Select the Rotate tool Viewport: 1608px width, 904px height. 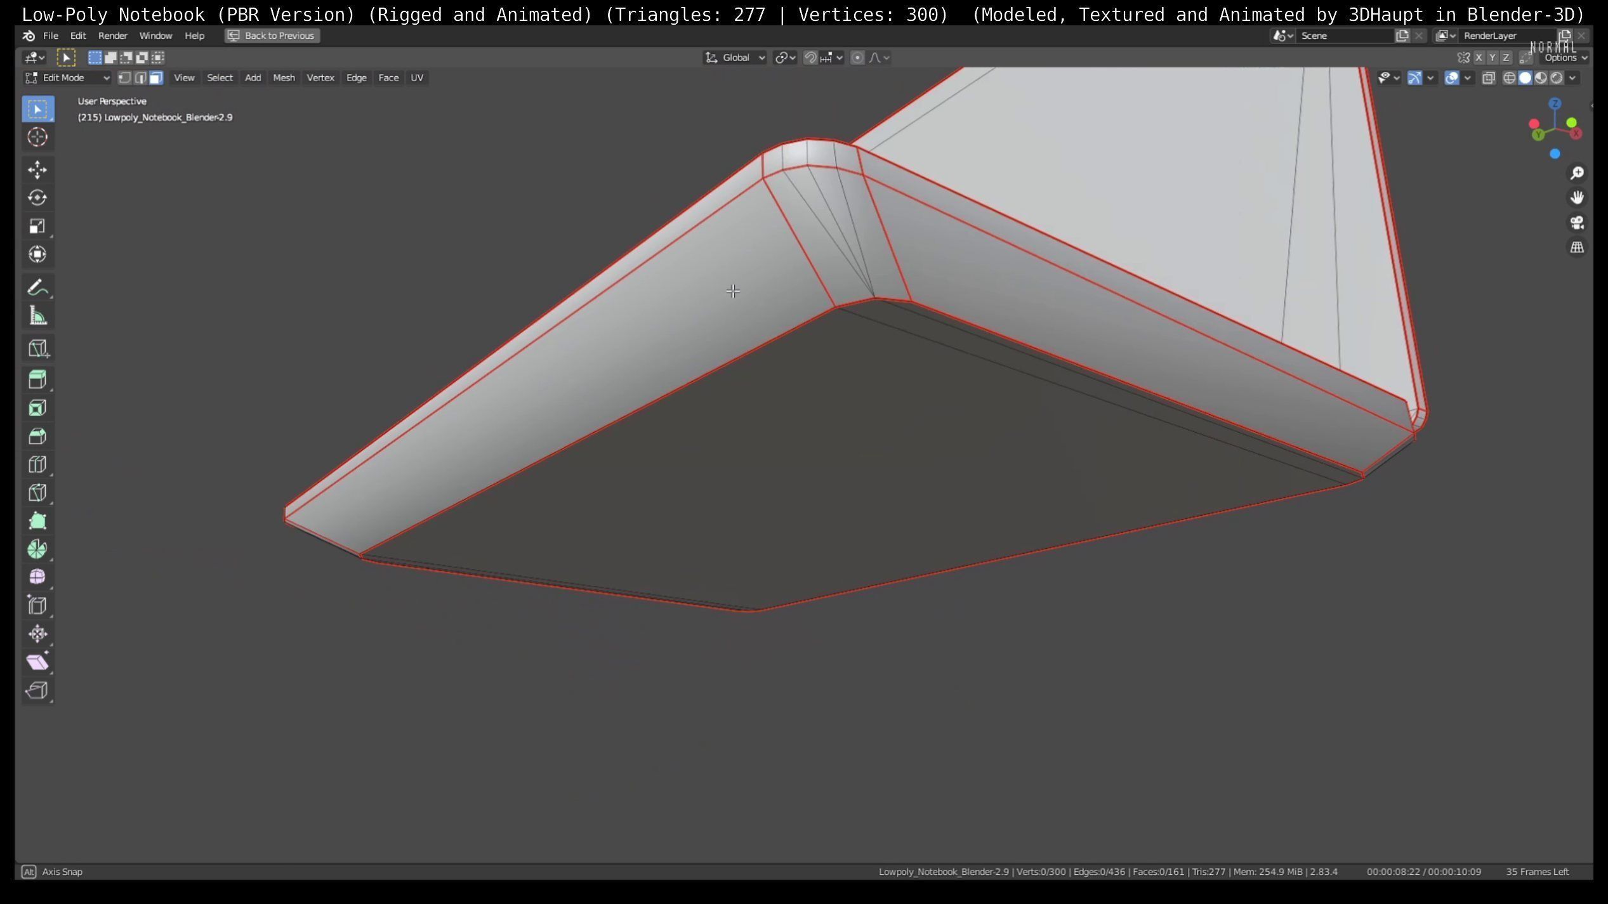pos(37,198)
